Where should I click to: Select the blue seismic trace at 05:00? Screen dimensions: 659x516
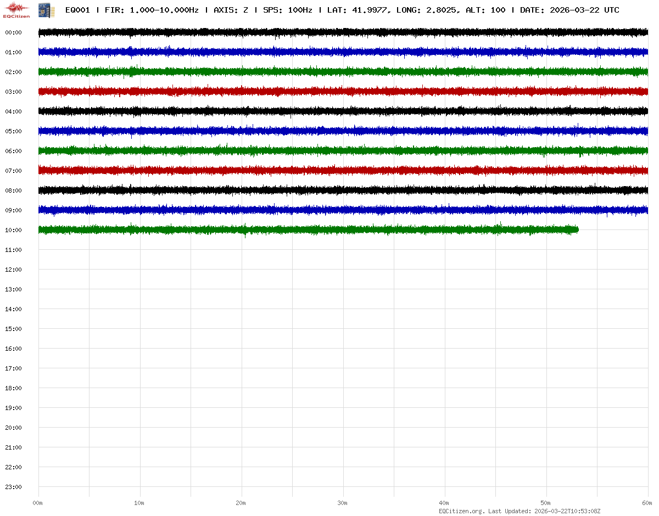(329, 131)
